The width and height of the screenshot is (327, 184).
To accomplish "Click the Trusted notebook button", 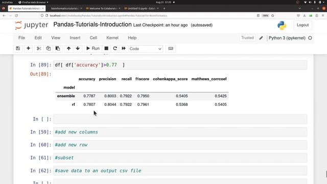I will point(247,38).
